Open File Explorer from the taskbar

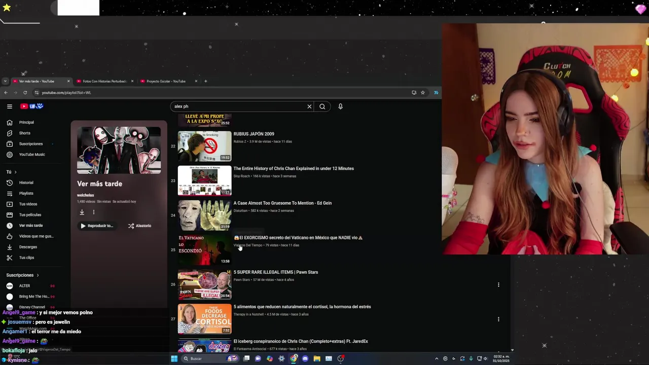tap(317, 359)
